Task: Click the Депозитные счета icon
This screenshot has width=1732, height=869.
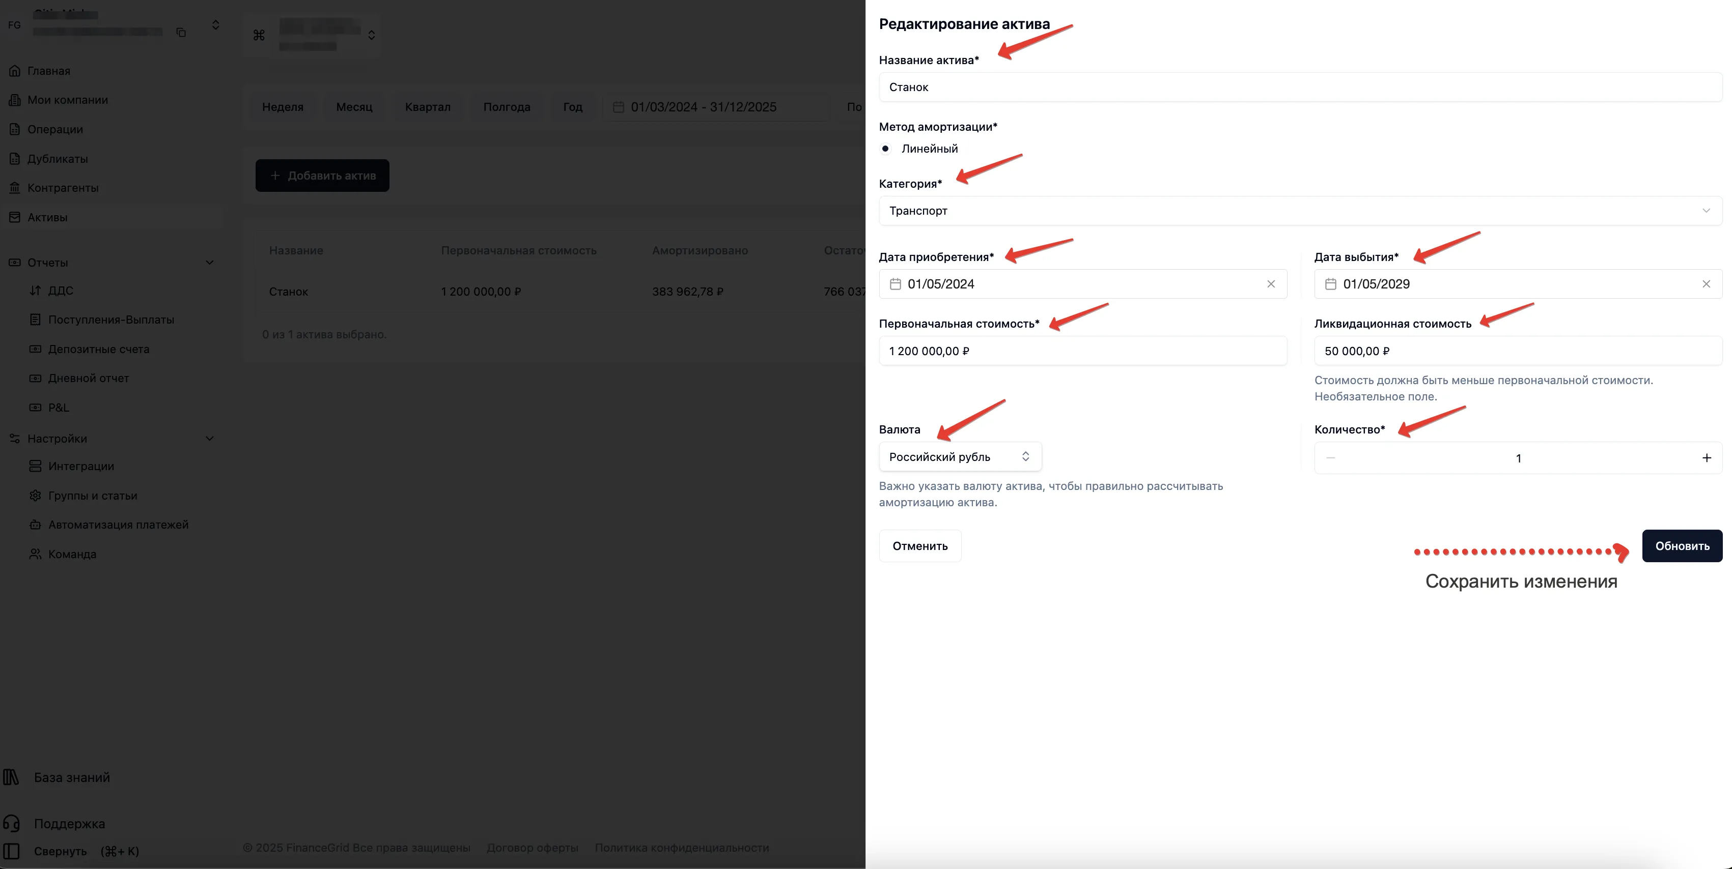Action: 35,349
